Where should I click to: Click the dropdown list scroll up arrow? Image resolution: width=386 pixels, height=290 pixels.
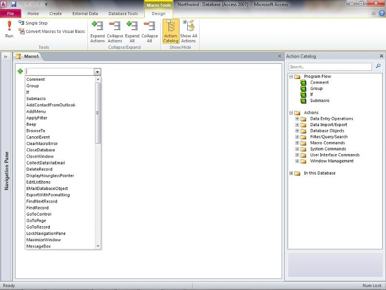pyautogui.click(x=98, y=79)
